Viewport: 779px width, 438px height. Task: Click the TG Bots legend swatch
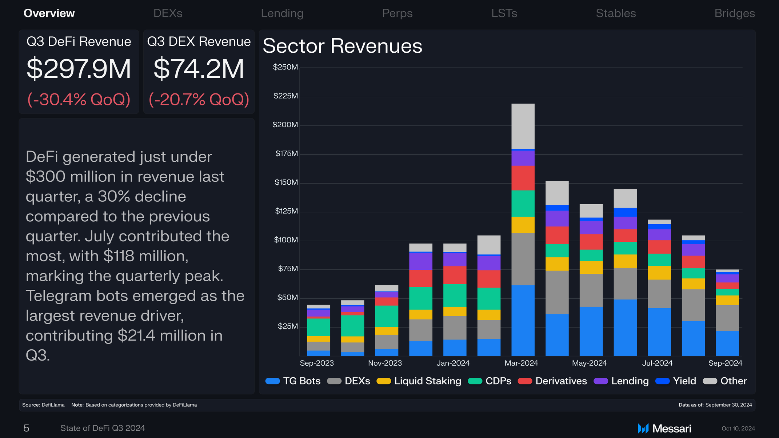pyautogui.click(x=272, y=381)
